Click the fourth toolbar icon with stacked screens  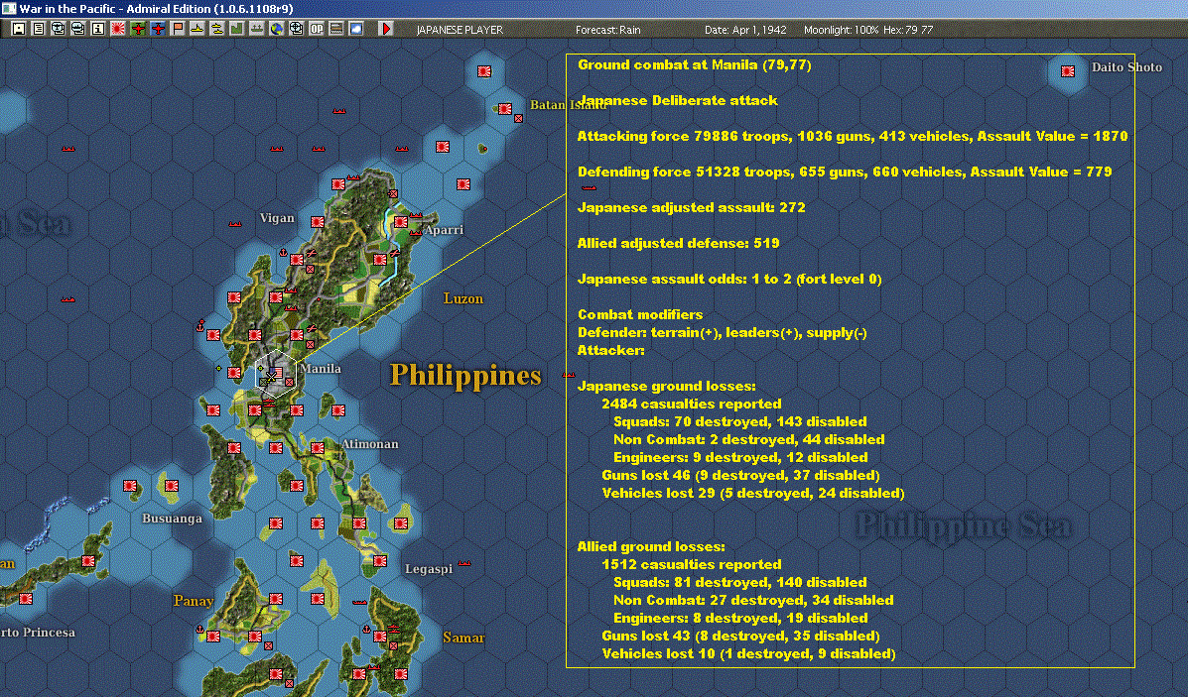(x=78, y=29)
